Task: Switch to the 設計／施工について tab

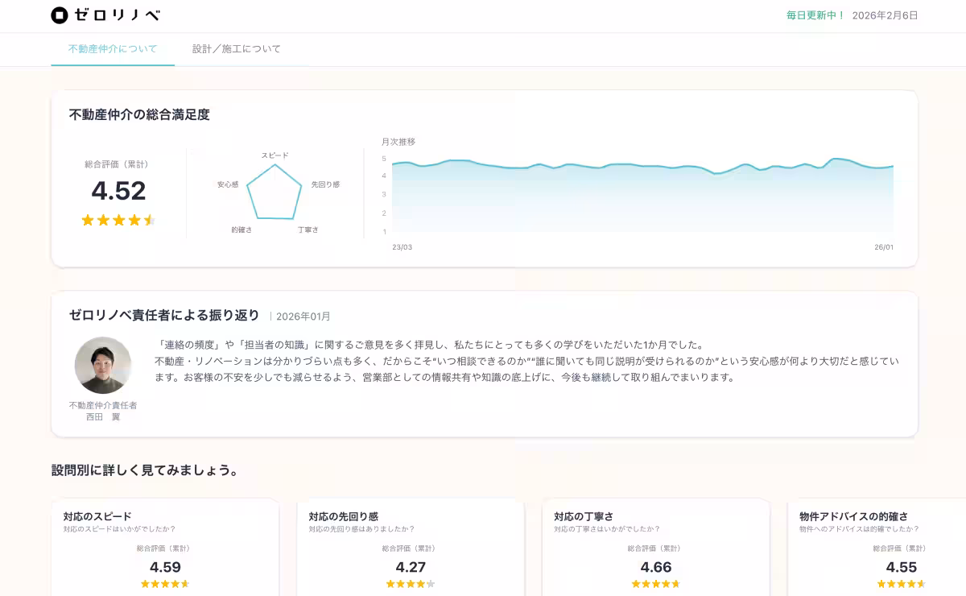Action: point(236,49)
